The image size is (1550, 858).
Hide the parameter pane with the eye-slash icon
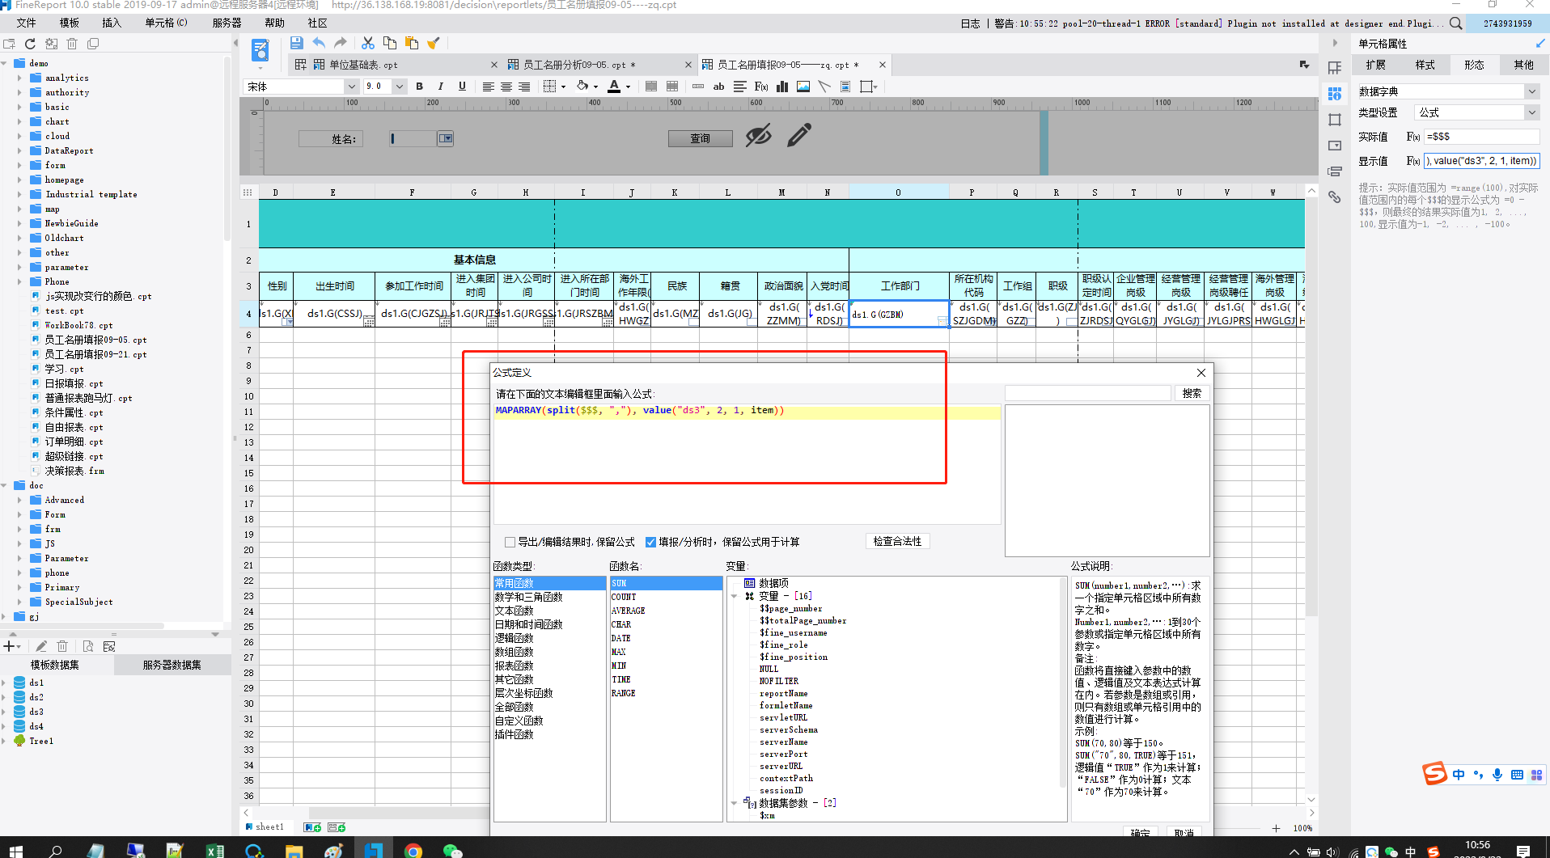click(x=758, y=136)
